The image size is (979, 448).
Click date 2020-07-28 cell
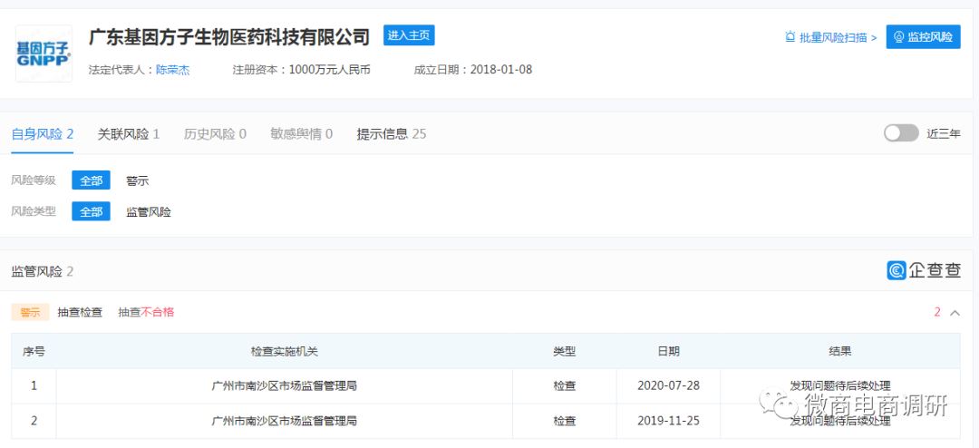click(x=668, y=385)
